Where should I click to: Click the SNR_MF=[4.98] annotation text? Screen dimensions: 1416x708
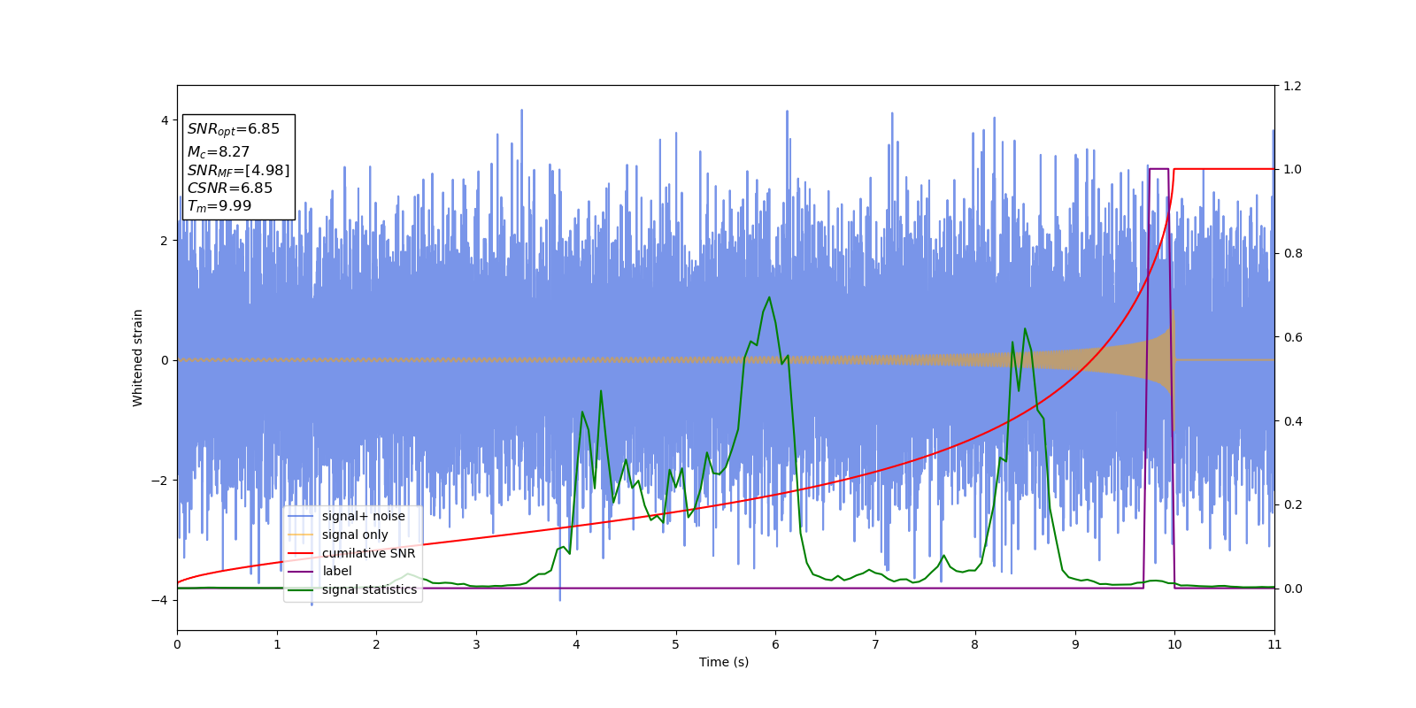point(238,170)
